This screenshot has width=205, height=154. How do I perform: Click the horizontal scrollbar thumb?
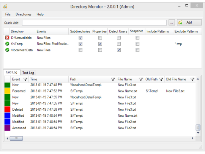coord(16,138)
